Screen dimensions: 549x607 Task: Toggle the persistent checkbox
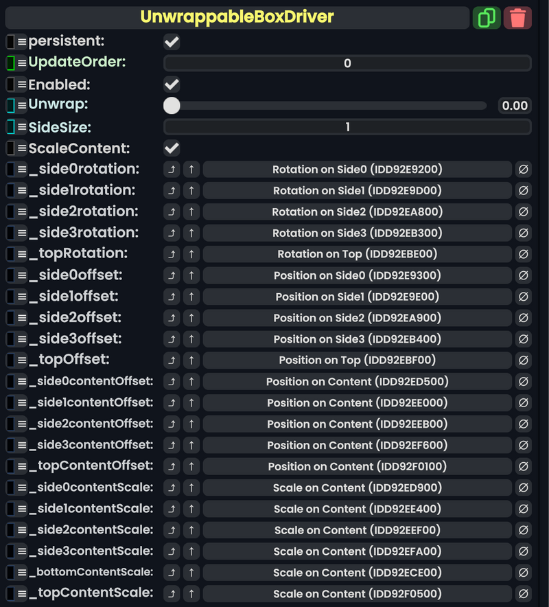tap(171, 42)
